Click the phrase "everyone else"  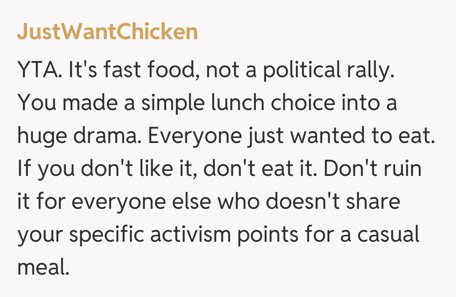pos(140,201)
